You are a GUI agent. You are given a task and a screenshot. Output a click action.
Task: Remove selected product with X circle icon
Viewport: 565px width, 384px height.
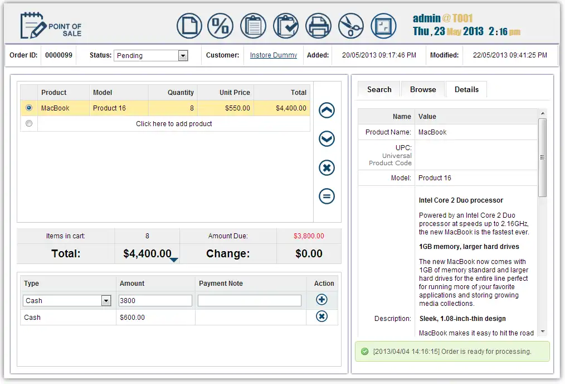(327, 168)
